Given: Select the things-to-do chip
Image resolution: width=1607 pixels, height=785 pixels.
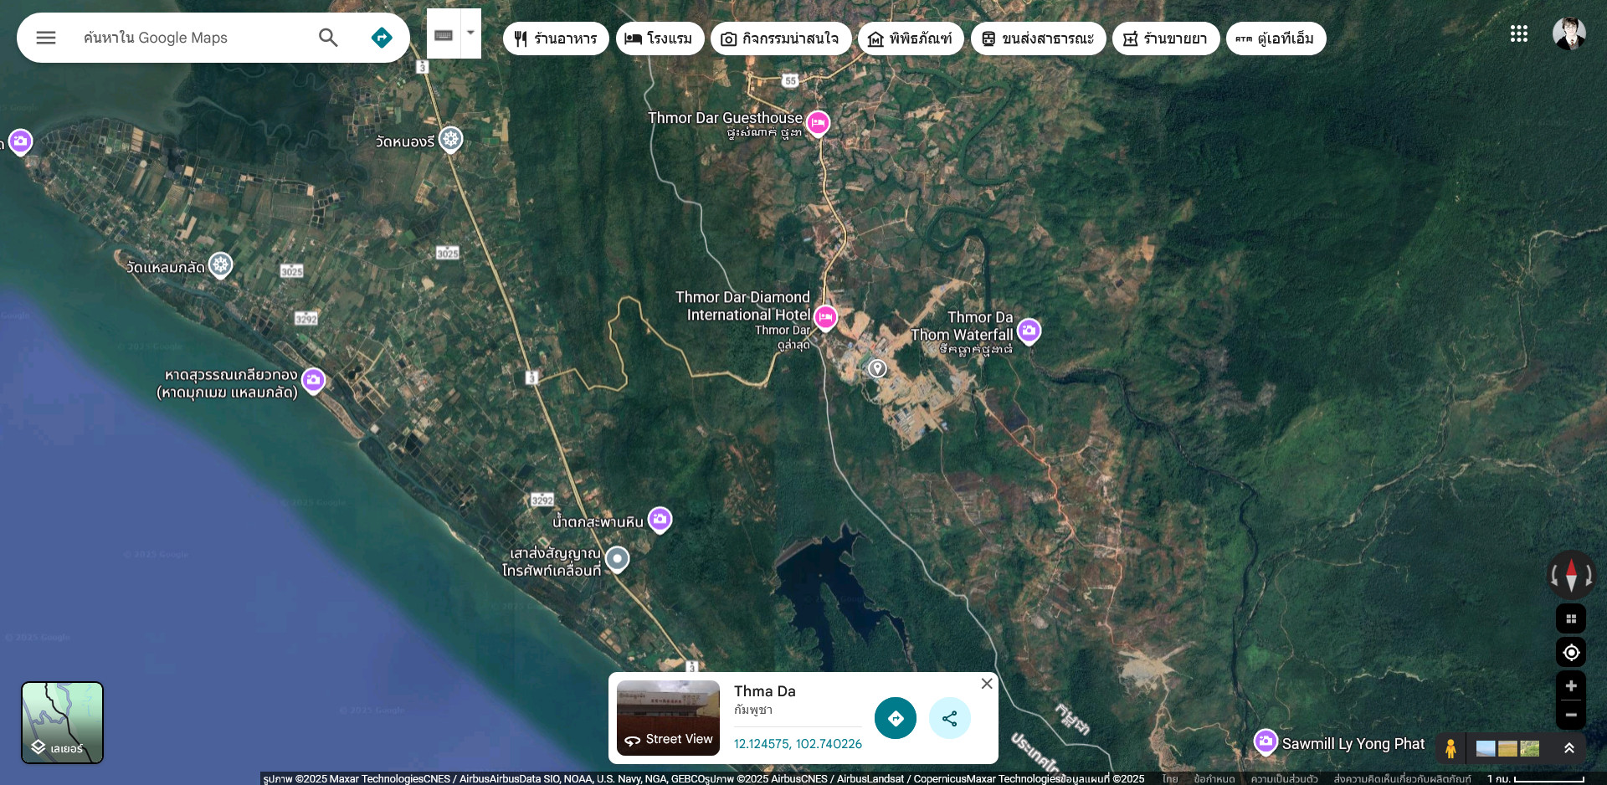Looking at the screenshot, I should 780,38.
